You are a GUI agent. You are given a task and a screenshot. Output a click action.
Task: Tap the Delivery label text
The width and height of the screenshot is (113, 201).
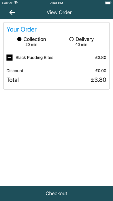(84, 39)
